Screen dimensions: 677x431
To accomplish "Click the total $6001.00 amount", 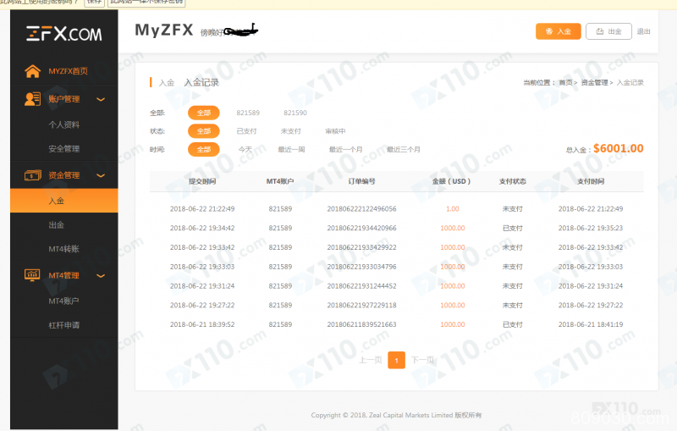I will [x=619, y=148].
